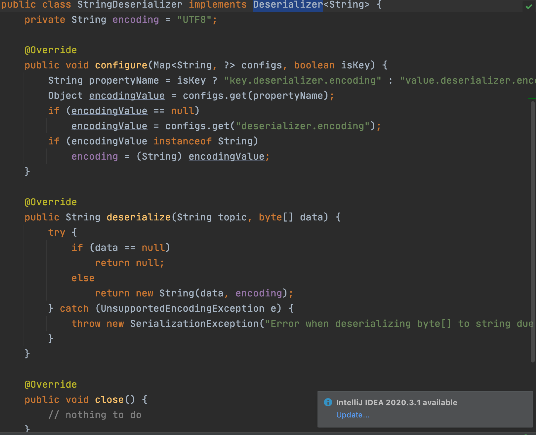
Task: Click the "boolean" keyword in configure signature
Action: pos(314,65)
